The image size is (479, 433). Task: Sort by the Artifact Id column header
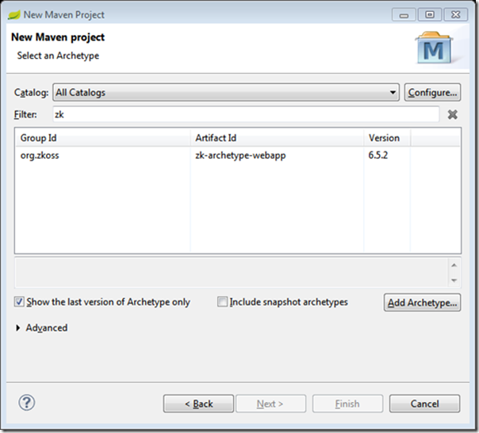[x=277, y=138]
